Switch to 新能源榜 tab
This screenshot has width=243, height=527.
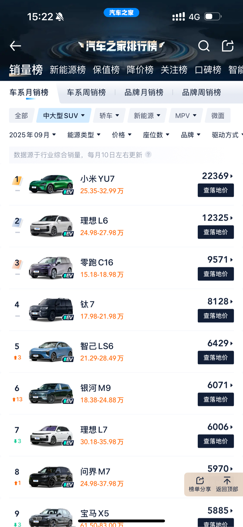(x=68, y=70)
